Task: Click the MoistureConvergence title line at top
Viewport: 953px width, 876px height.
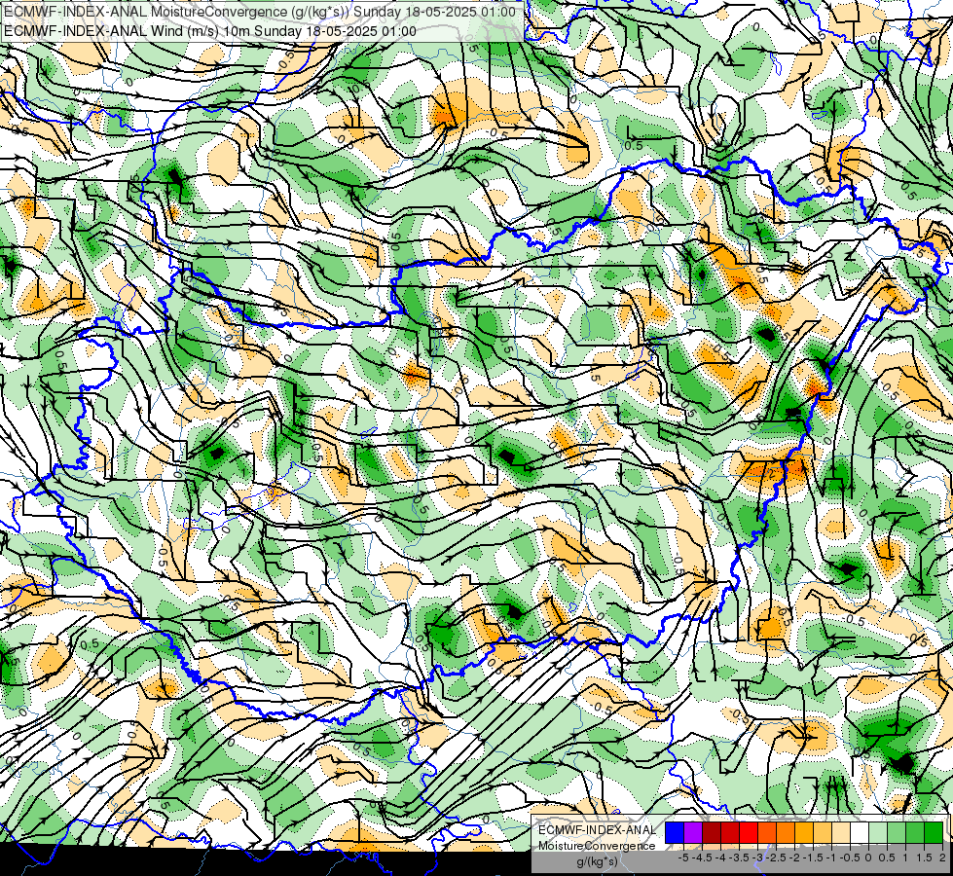Action: pyautogui.click(x=260, y=12)
